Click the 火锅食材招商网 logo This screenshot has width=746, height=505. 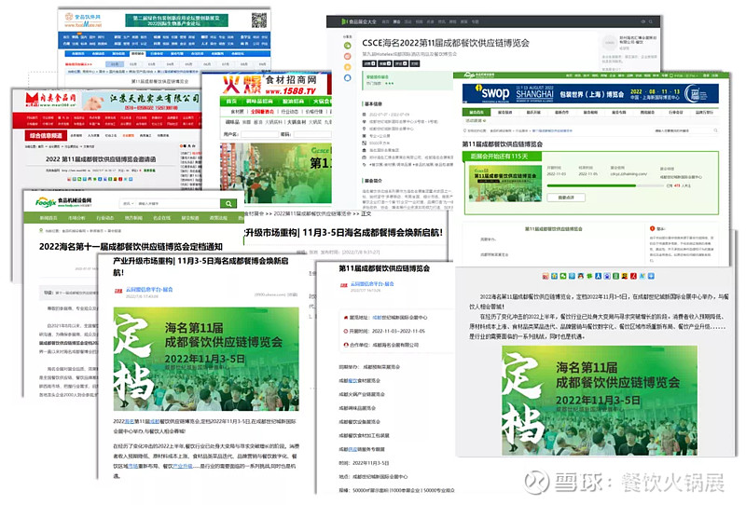point(269,85)
